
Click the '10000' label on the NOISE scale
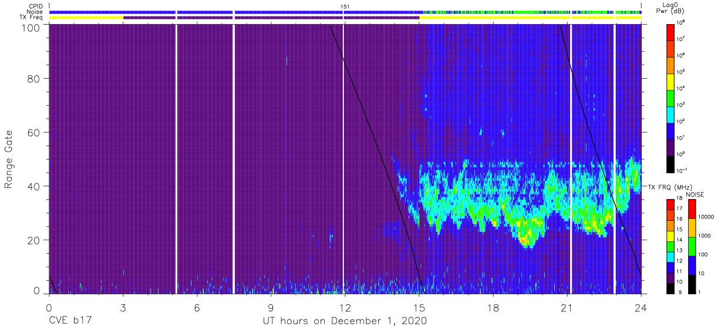[x=706, y=218]
